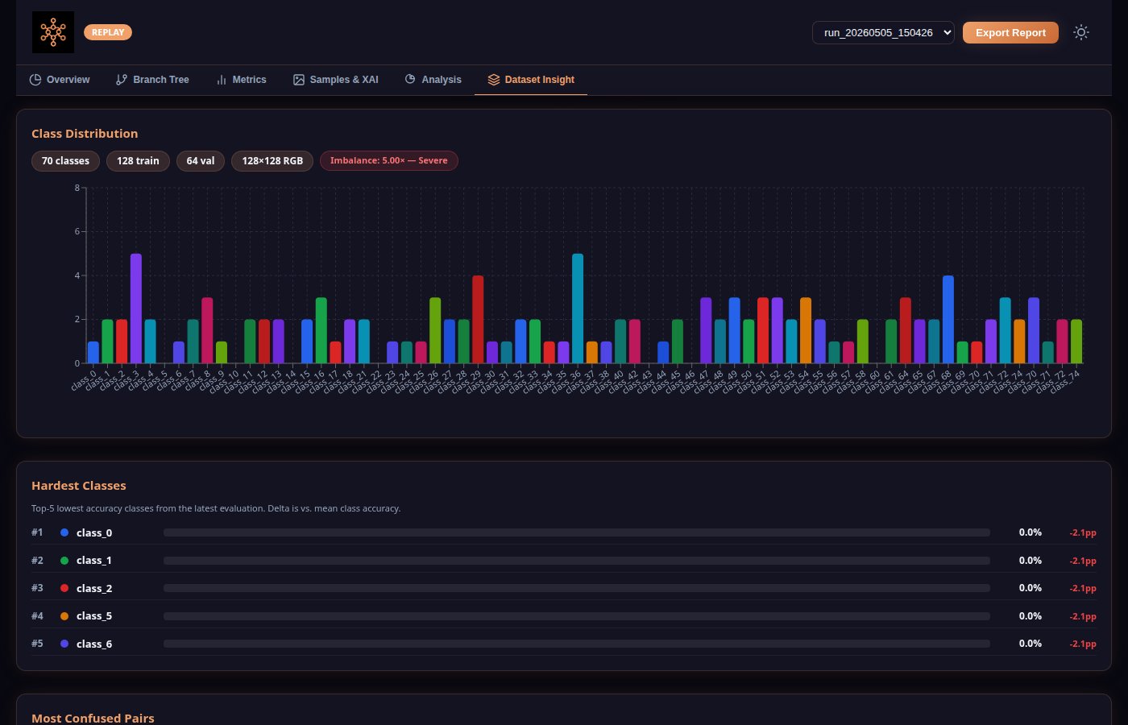Click the accuracy bar for class_1
Image resolution: width=1128 pixels, height=725 pixels.
pos(577,561)
